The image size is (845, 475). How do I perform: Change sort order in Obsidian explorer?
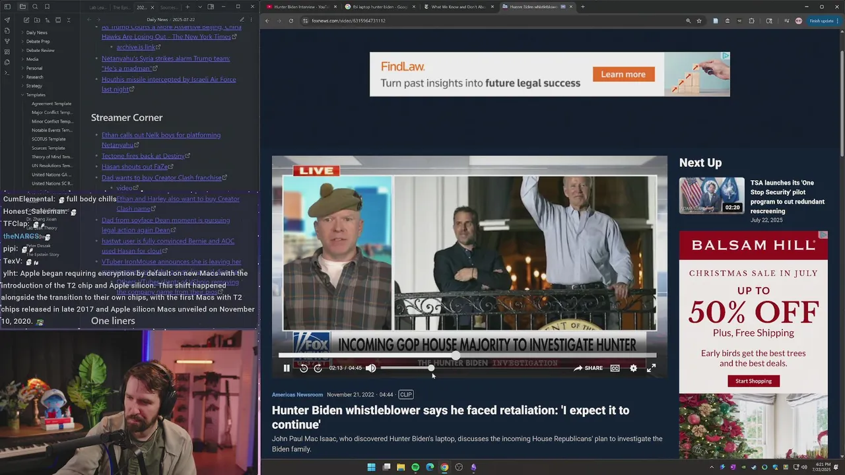click(47, 20)
